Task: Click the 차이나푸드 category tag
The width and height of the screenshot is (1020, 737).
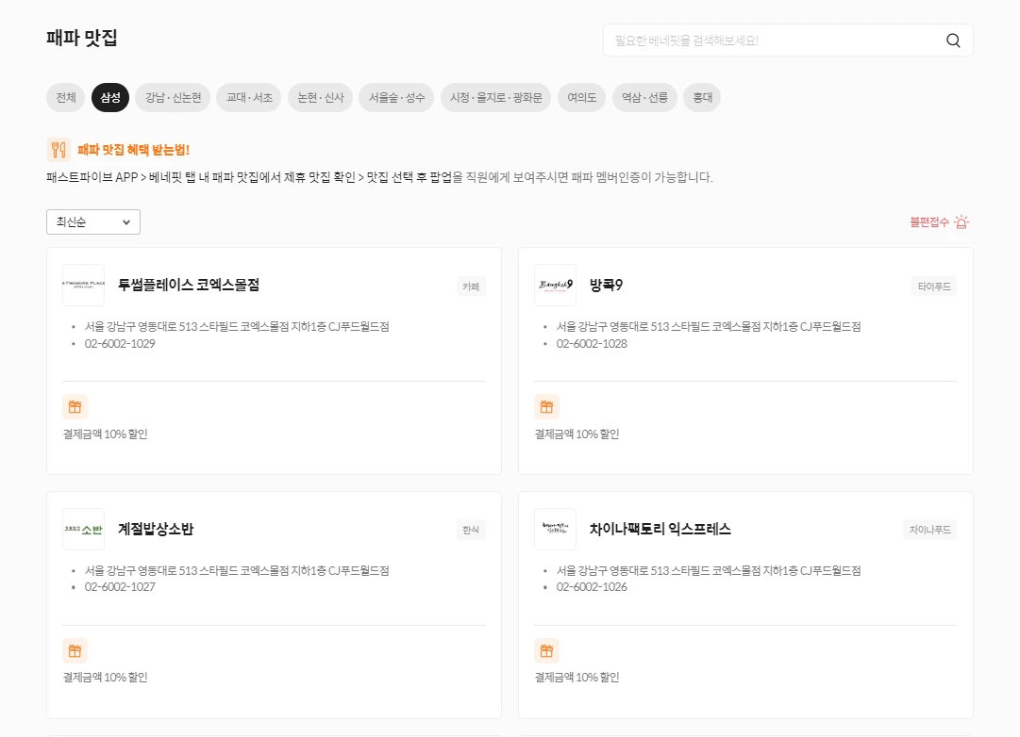Action: point(929,530)
